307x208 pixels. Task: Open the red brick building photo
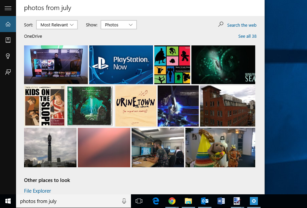228,106
